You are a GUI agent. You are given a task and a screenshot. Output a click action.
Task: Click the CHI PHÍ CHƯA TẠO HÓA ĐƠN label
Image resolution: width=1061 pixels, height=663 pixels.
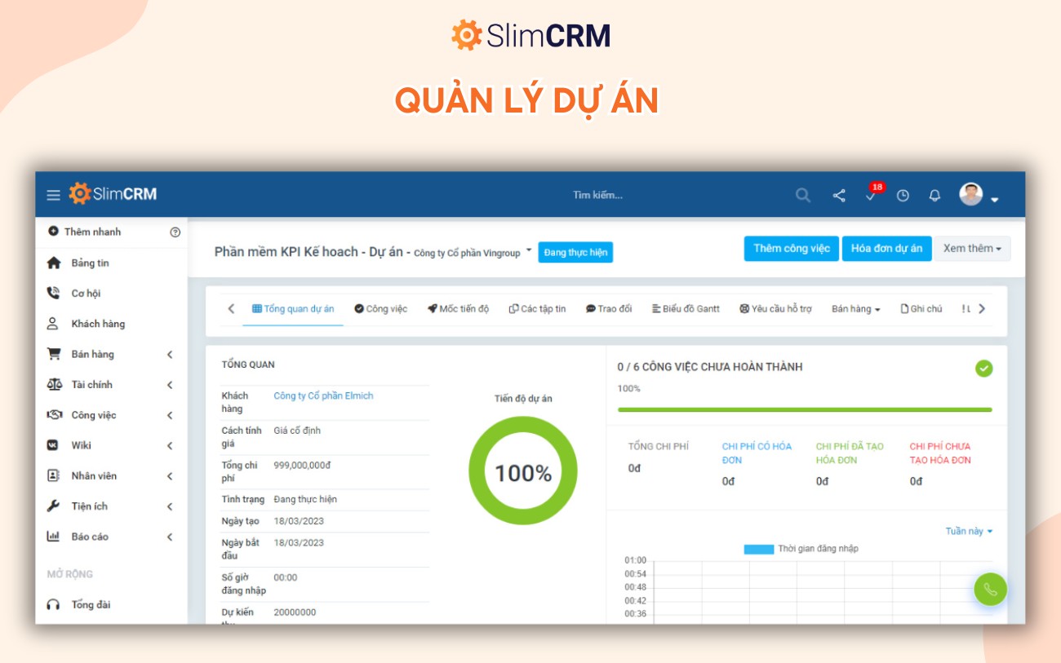[x=940, y=453]
